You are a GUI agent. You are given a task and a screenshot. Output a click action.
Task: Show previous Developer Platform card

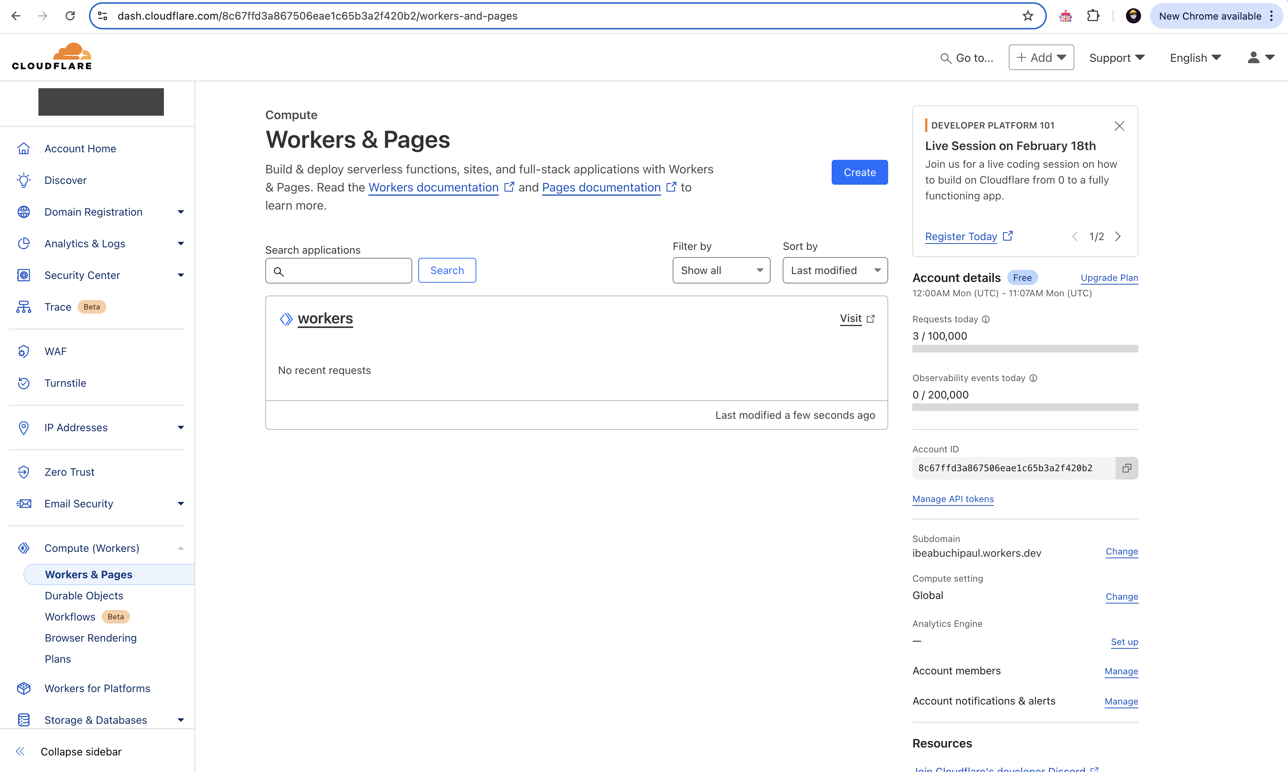[x=1075, y=236]
